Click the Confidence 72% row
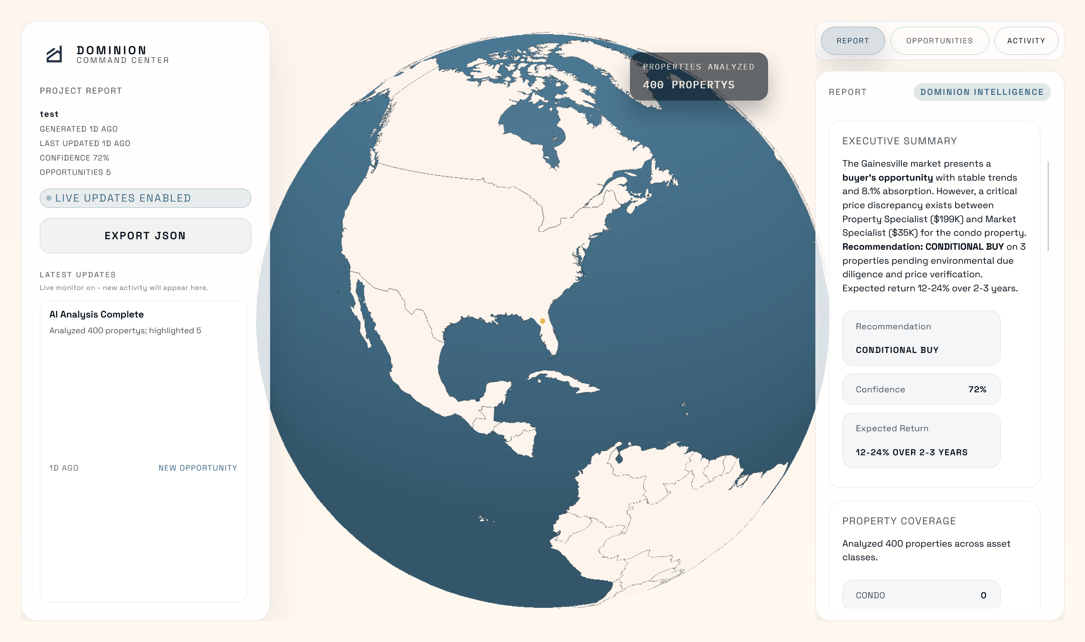This screenshot has height=642, width=1085. pos(921,389)
